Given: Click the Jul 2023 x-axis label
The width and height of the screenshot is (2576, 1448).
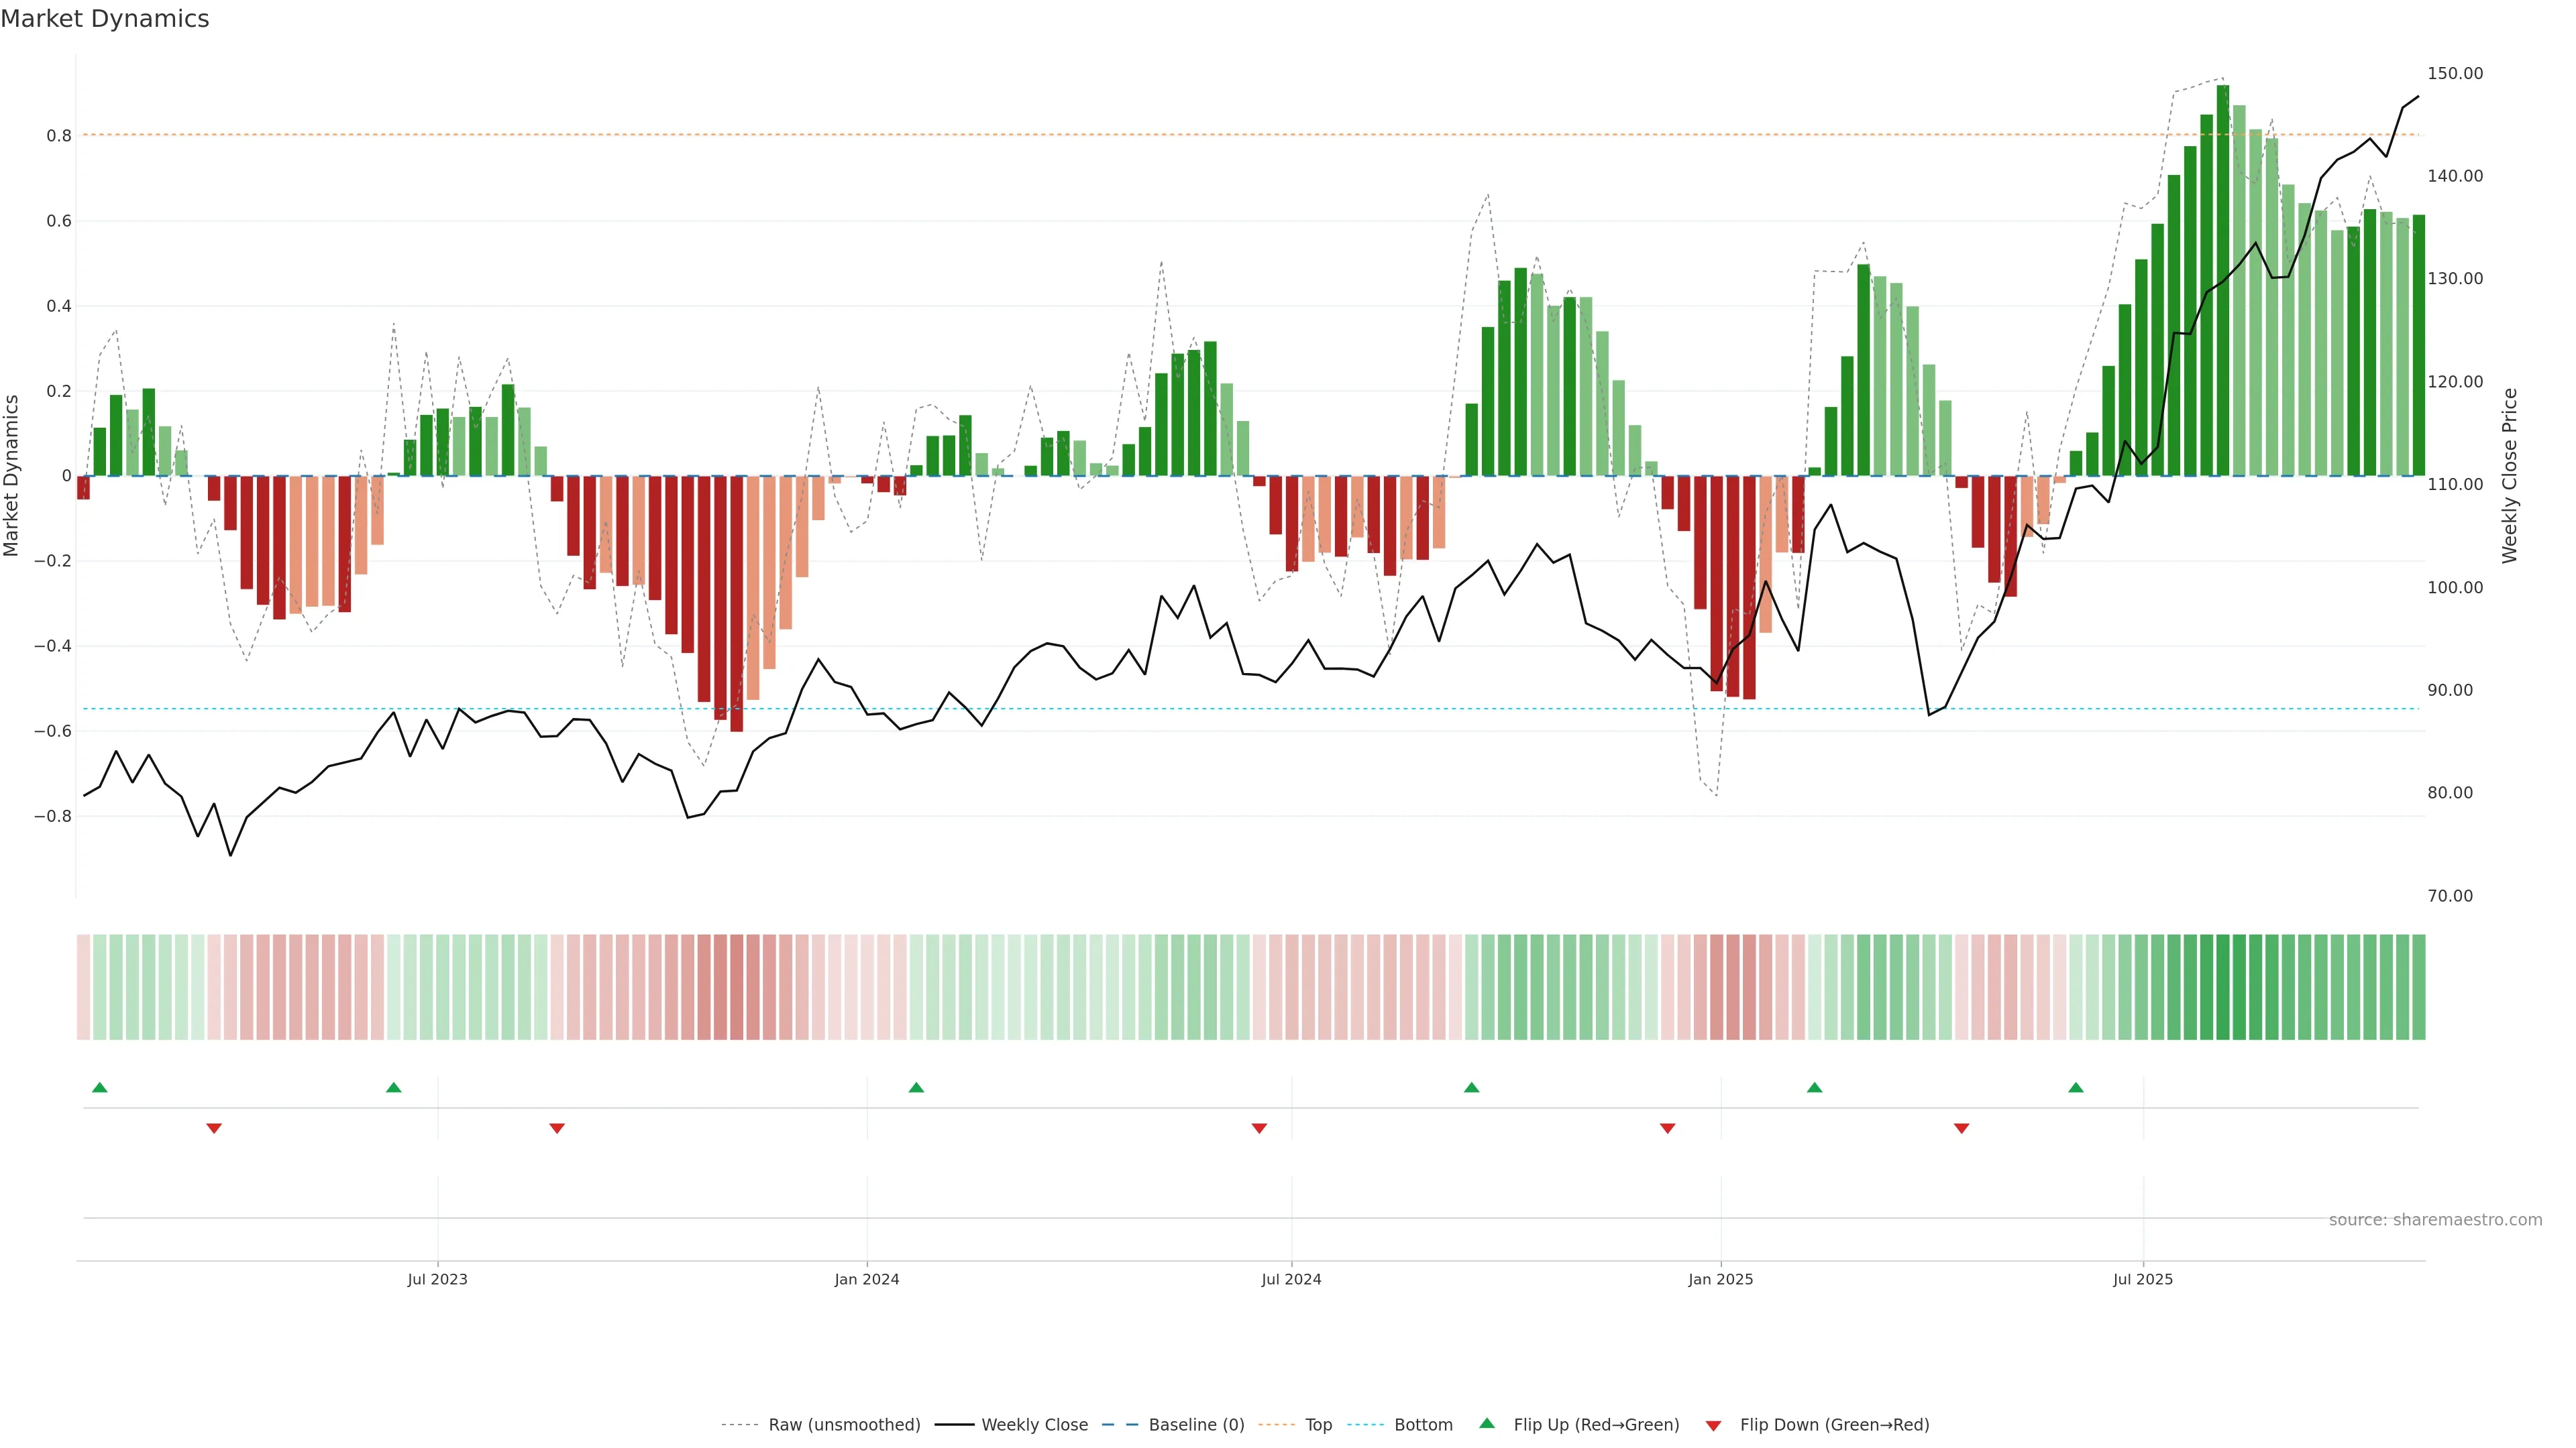Looking at the screenshot, I should coord(437,1279).
